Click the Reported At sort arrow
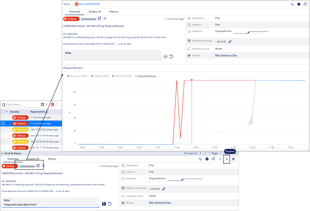 click(x=46, y=112)
